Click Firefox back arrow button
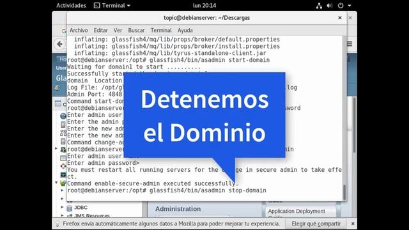 point(59,44)
